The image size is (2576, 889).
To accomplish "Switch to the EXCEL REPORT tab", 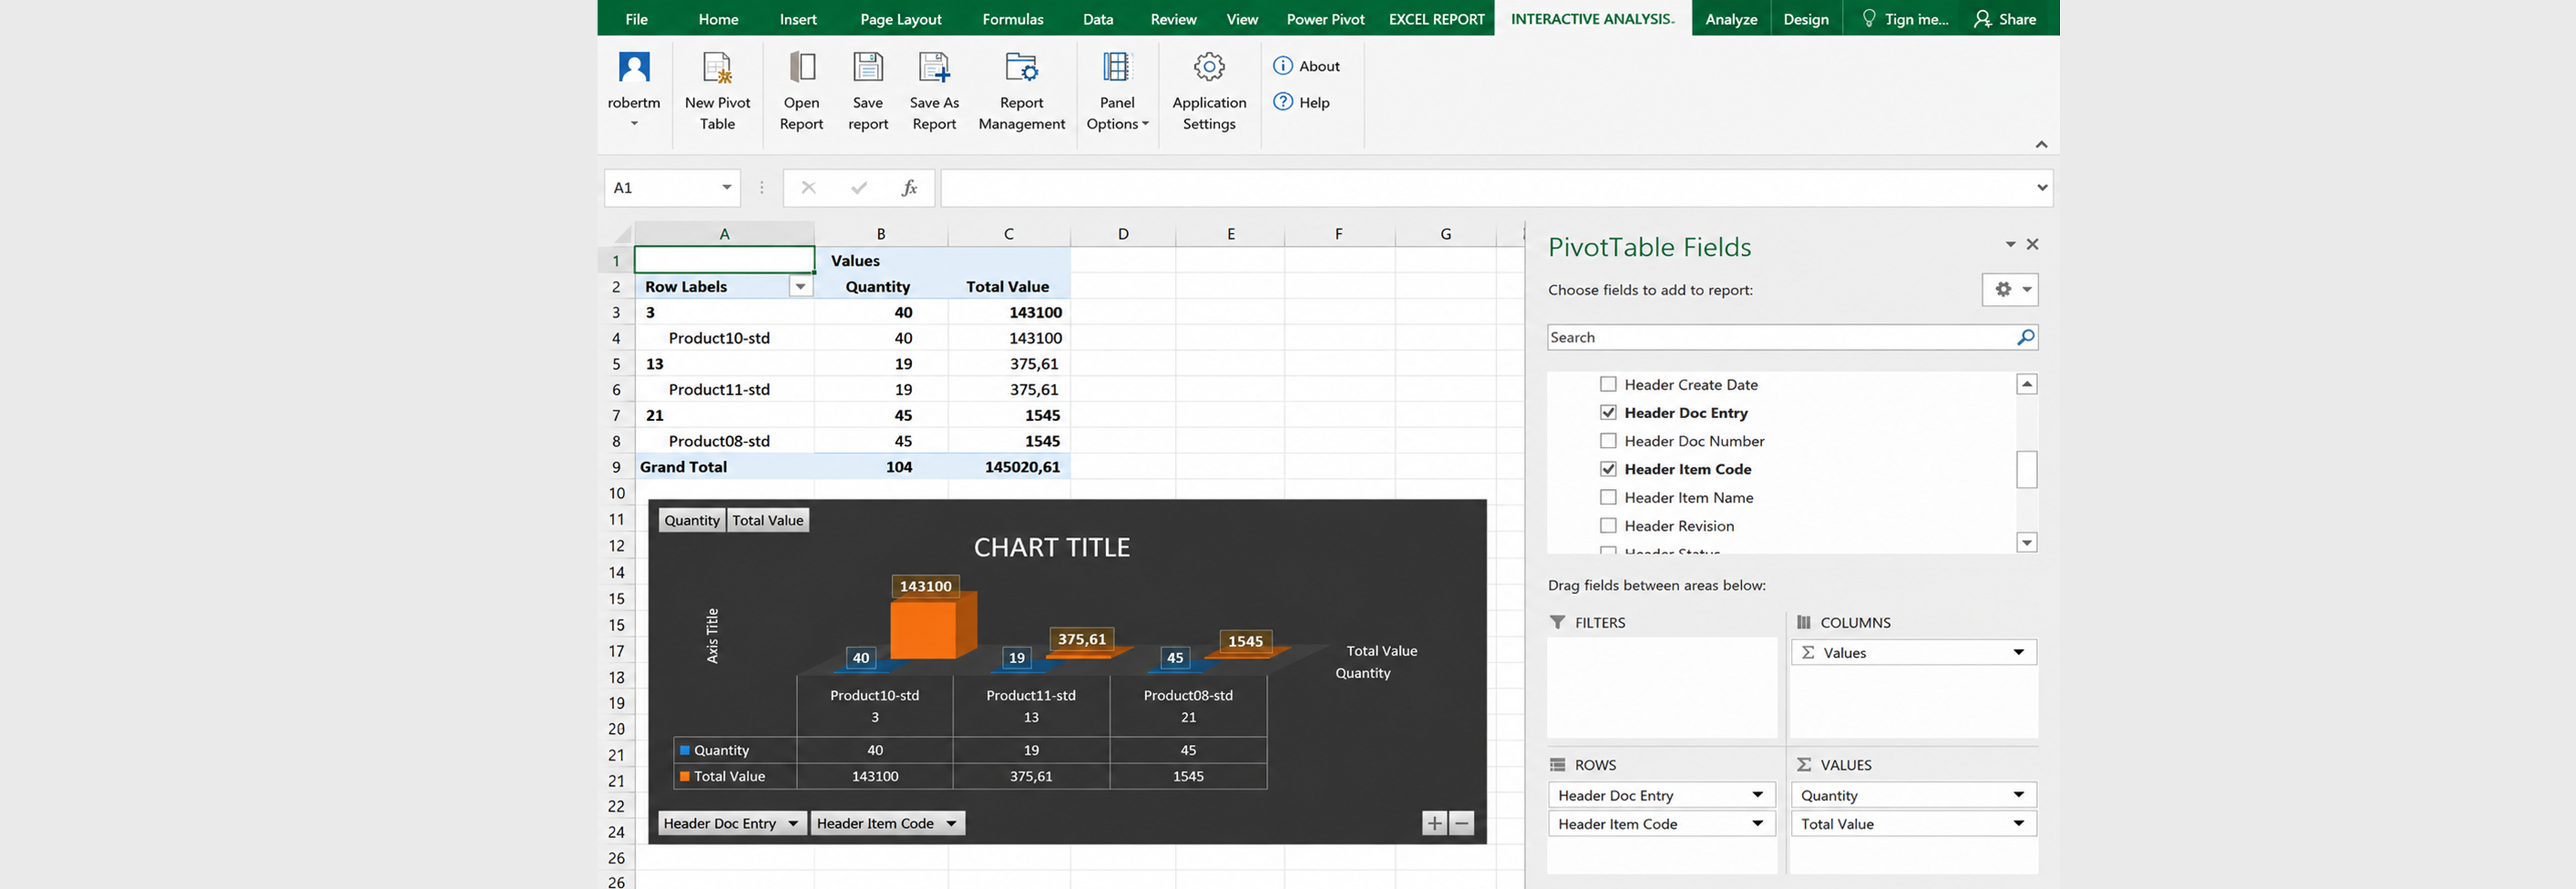I will pos(1436,19).
